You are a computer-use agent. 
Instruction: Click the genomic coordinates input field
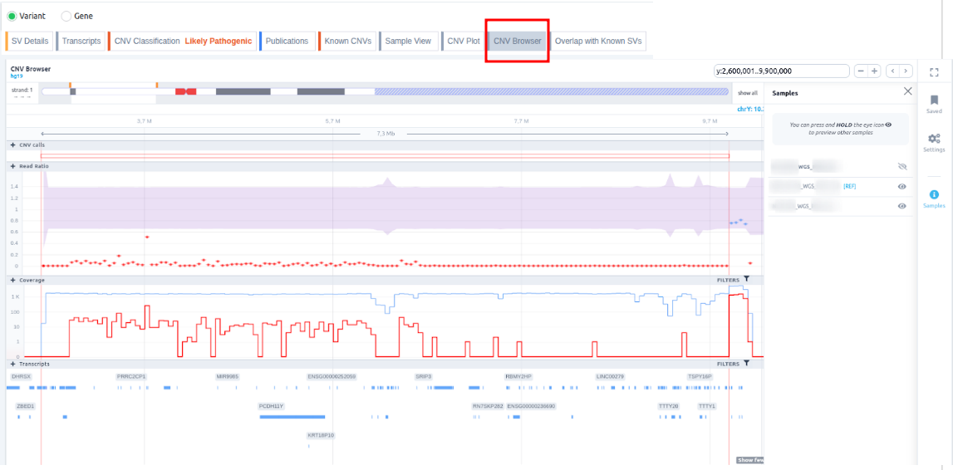point(781,71)
